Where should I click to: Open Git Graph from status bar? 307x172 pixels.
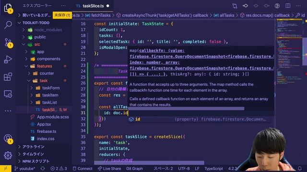pyautogui.click(x=134, y=169)
